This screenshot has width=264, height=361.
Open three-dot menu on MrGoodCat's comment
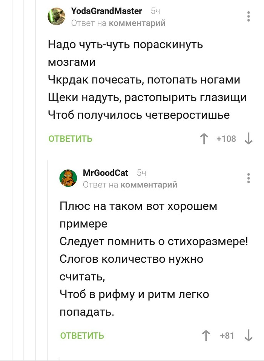(x=249, y=178)
